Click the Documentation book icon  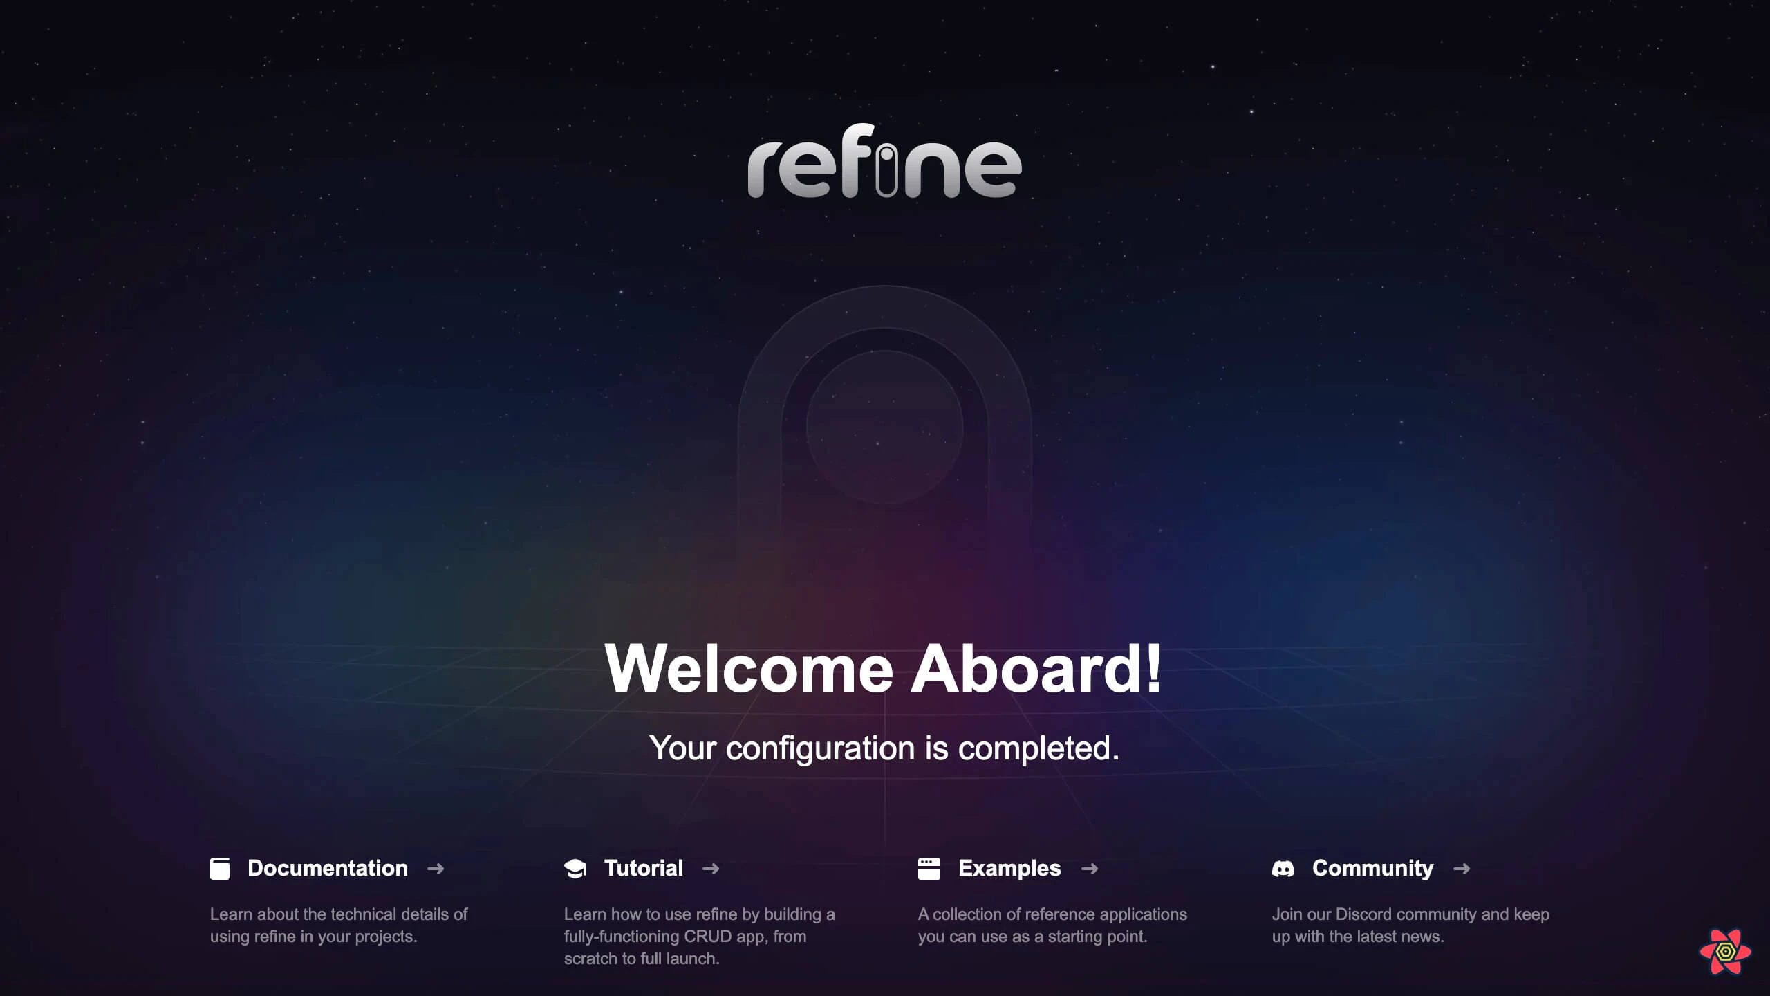point(220,869)
